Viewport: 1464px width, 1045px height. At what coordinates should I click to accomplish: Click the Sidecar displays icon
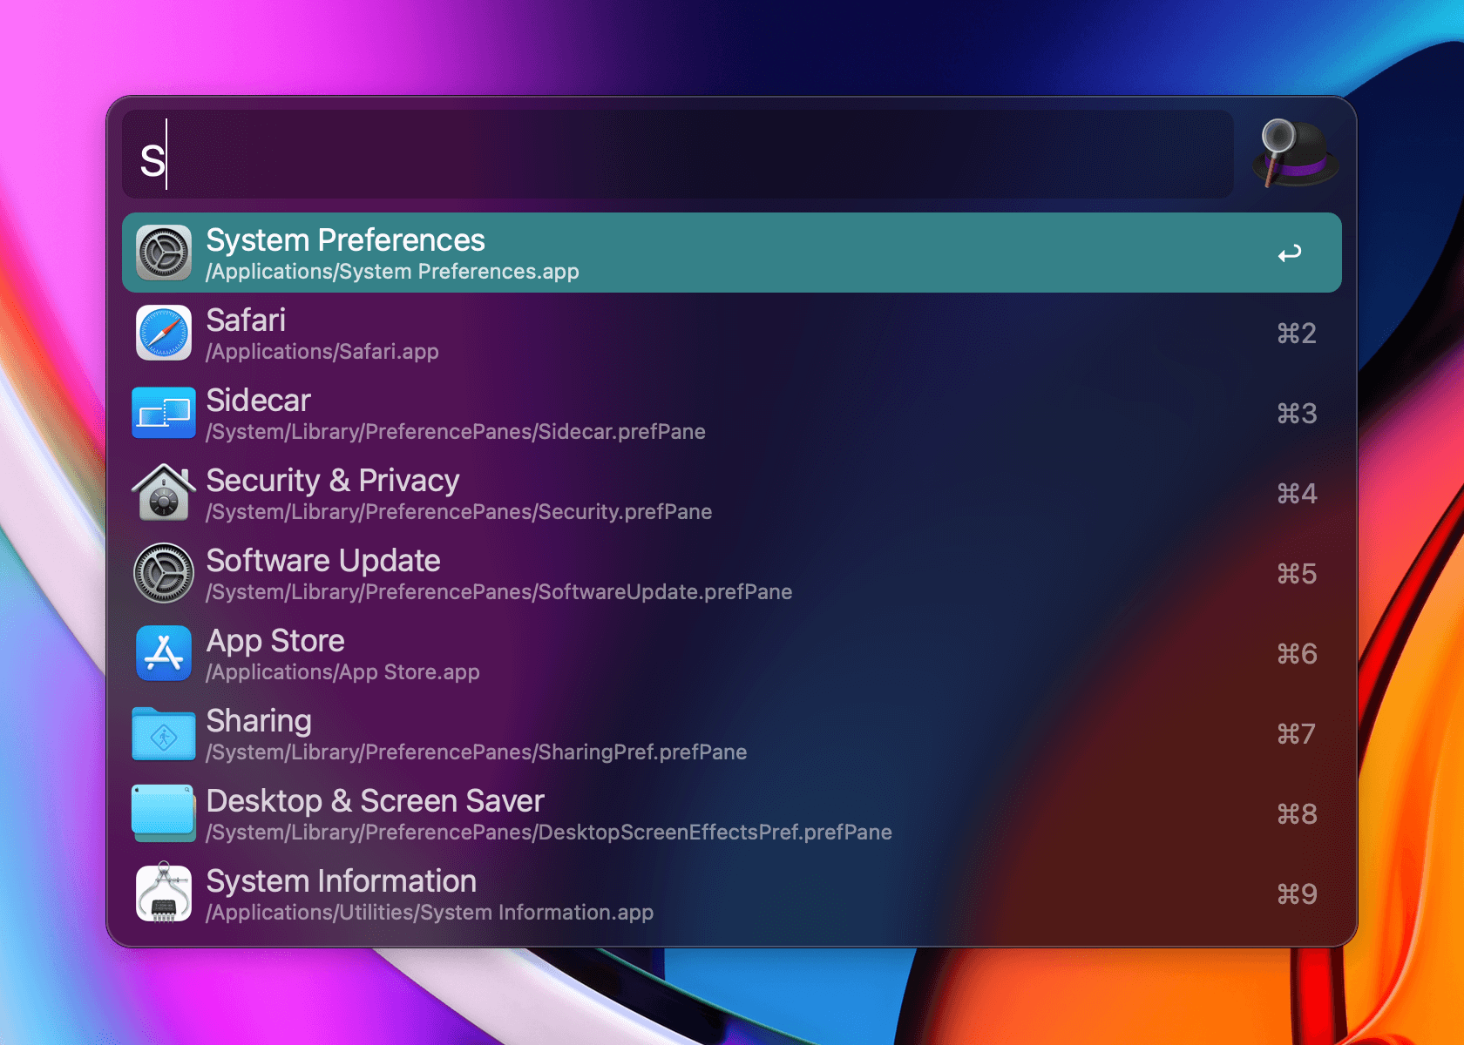coord(163,413)
